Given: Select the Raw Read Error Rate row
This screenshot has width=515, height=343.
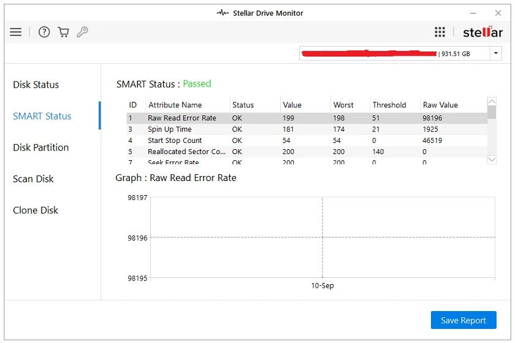Looking at the screenshot, I should [307, 118].
